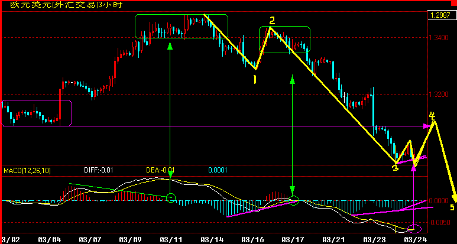Select the 03/11 date label
This screenshot has width=457, height=244.
(171, 239)
